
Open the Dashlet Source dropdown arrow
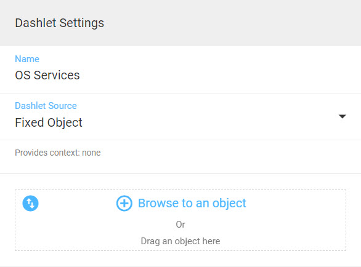pyautogui.click(x=343, y=116)
